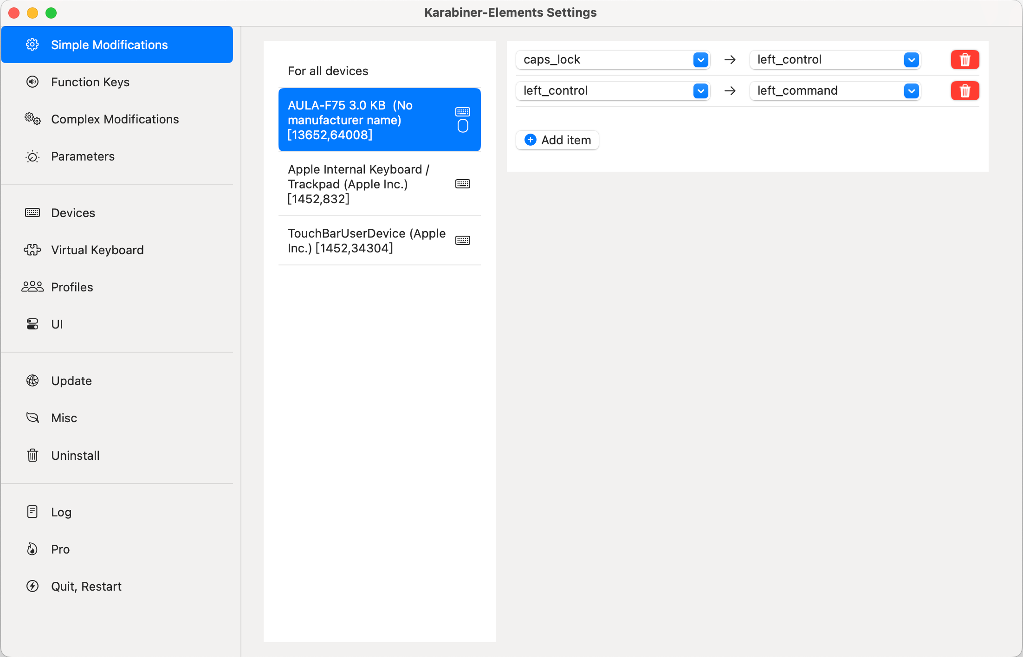Add a new modification item

point(557,140)
